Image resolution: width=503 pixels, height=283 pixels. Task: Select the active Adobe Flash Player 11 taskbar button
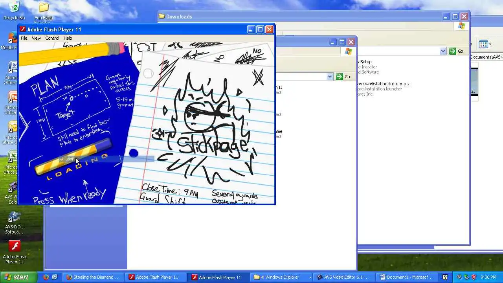(x=218, y=277)
